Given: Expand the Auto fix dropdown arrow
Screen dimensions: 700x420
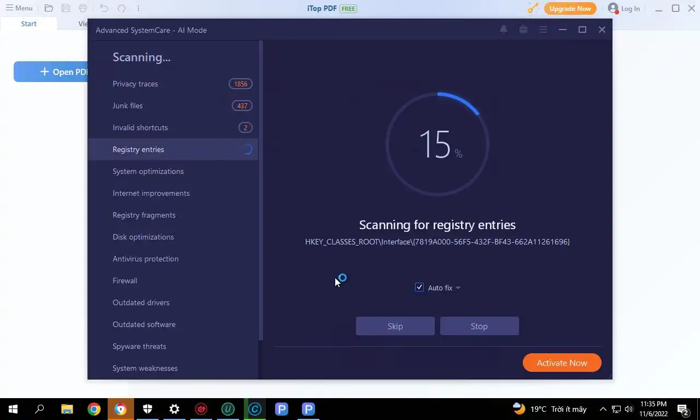Looking at the screenshot, I should pyautogui.click(x=458, y=288).
